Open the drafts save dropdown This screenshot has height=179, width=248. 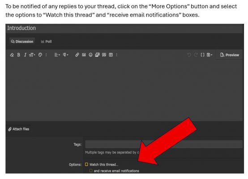(210, 55)
